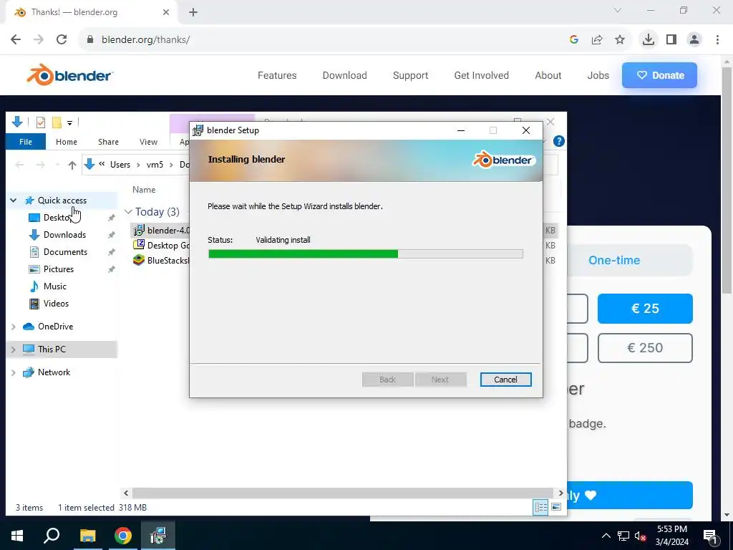Image resolution: width=733 pixels, height=550 pixels.
Task: Click the muted volume tray icon
Action: (x=640, y=536)
